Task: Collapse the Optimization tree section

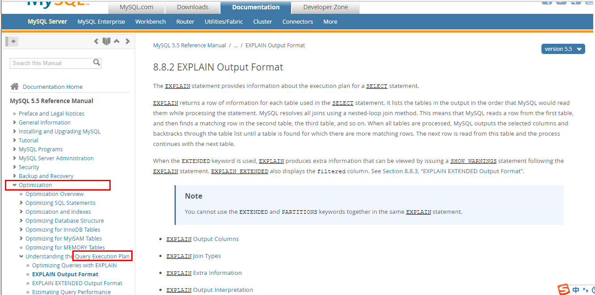Action: [15, 185]
